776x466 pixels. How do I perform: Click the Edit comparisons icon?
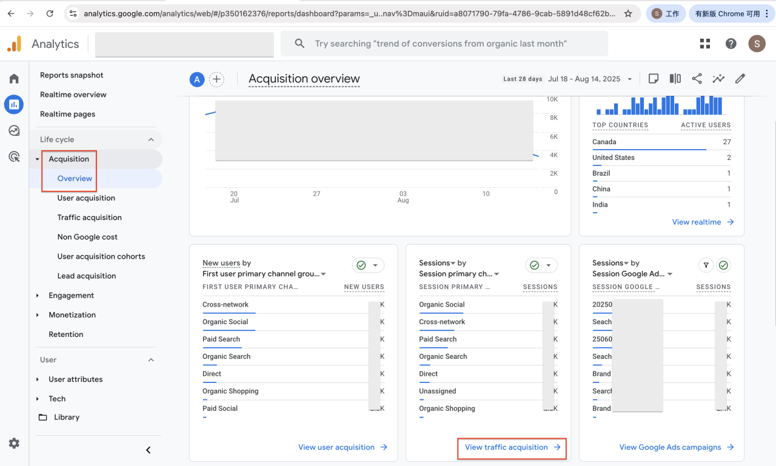pos(675,79)
